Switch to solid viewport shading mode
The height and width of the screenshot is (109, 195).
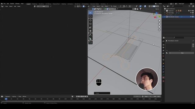pos(154,6)
